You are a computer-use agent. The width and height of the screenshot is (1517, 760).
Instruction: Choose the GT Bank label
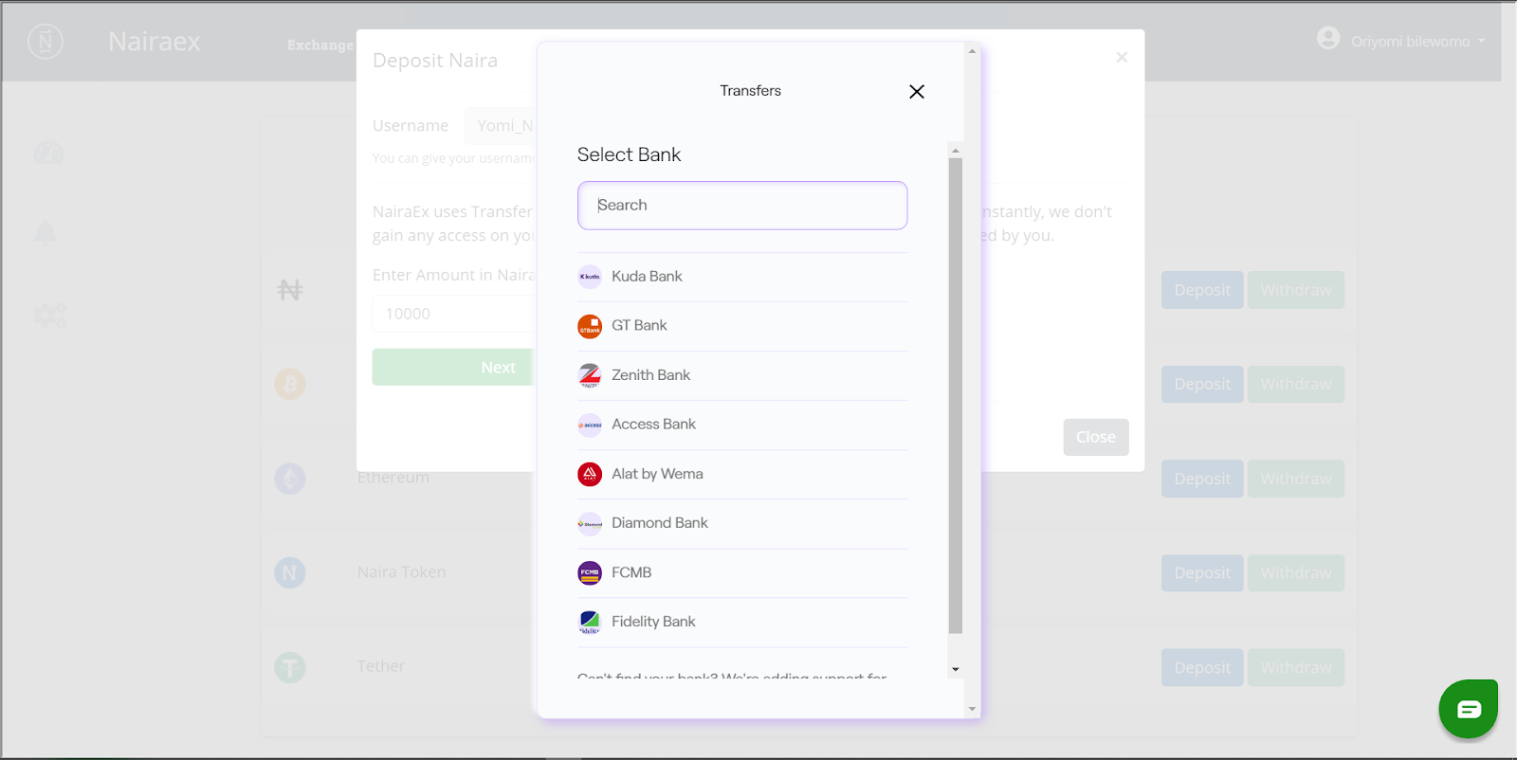coord(639,326)
